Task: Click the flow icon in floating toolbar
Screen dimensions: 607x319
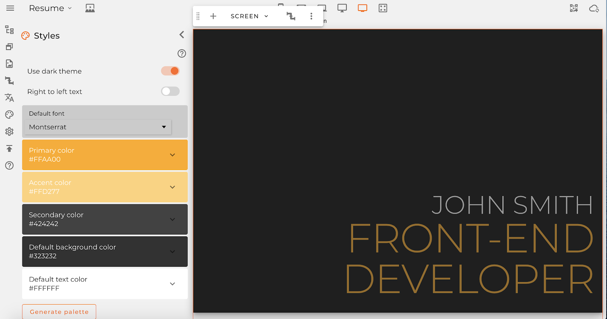Action: pos(291,16)
